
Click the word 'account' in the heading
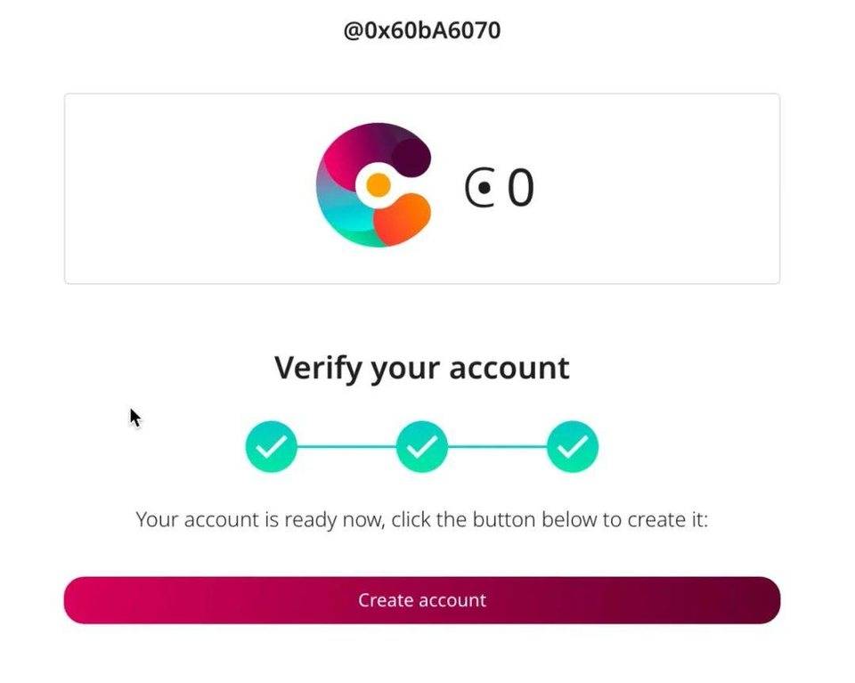(x=509, y=369)
